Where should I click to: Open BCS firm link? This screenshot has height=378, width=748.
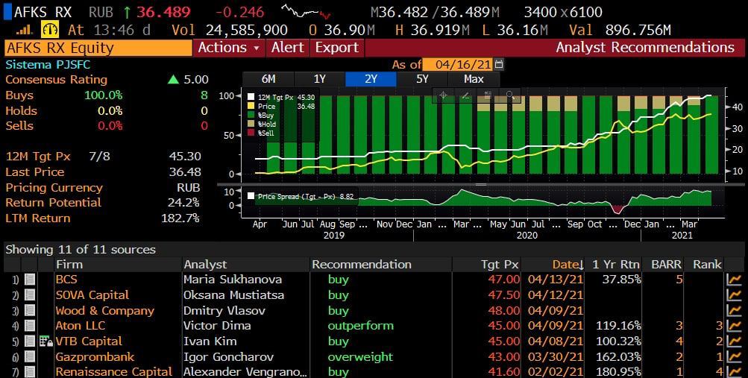click(x=66, y=280)
